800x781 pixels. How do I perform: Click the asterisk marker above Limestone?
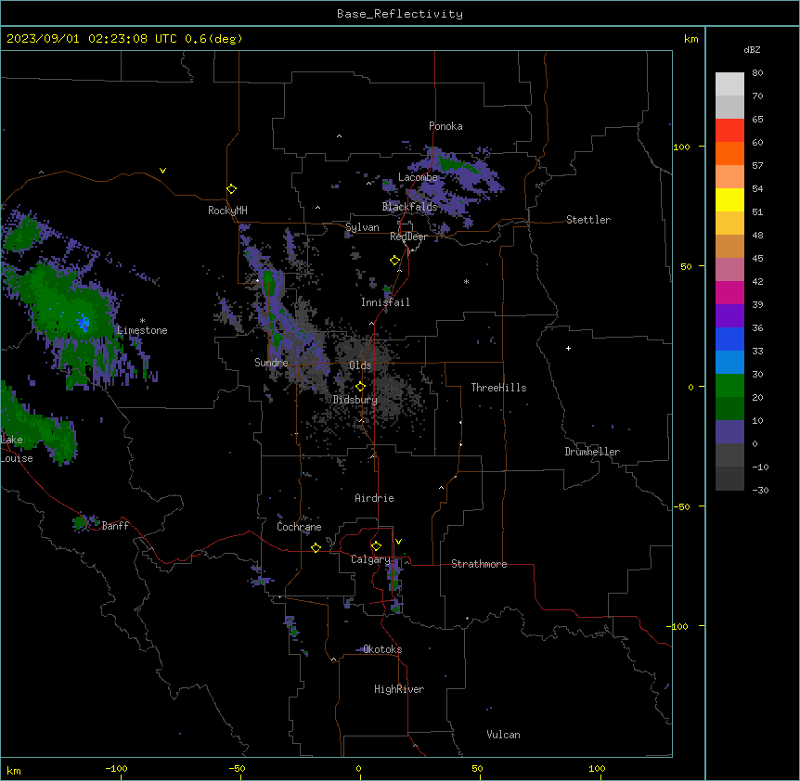(x=142, y=321)
